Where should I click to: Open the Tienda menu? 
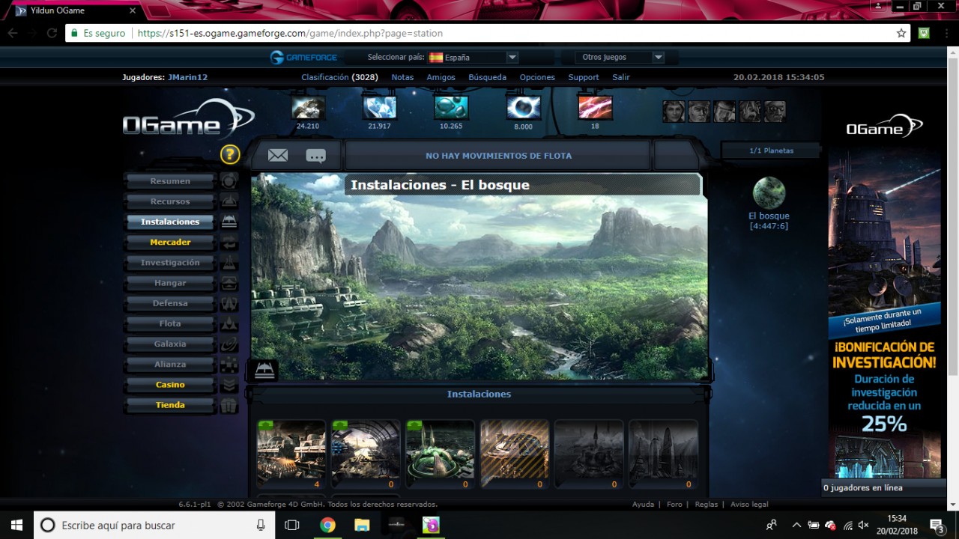(170, 405)
